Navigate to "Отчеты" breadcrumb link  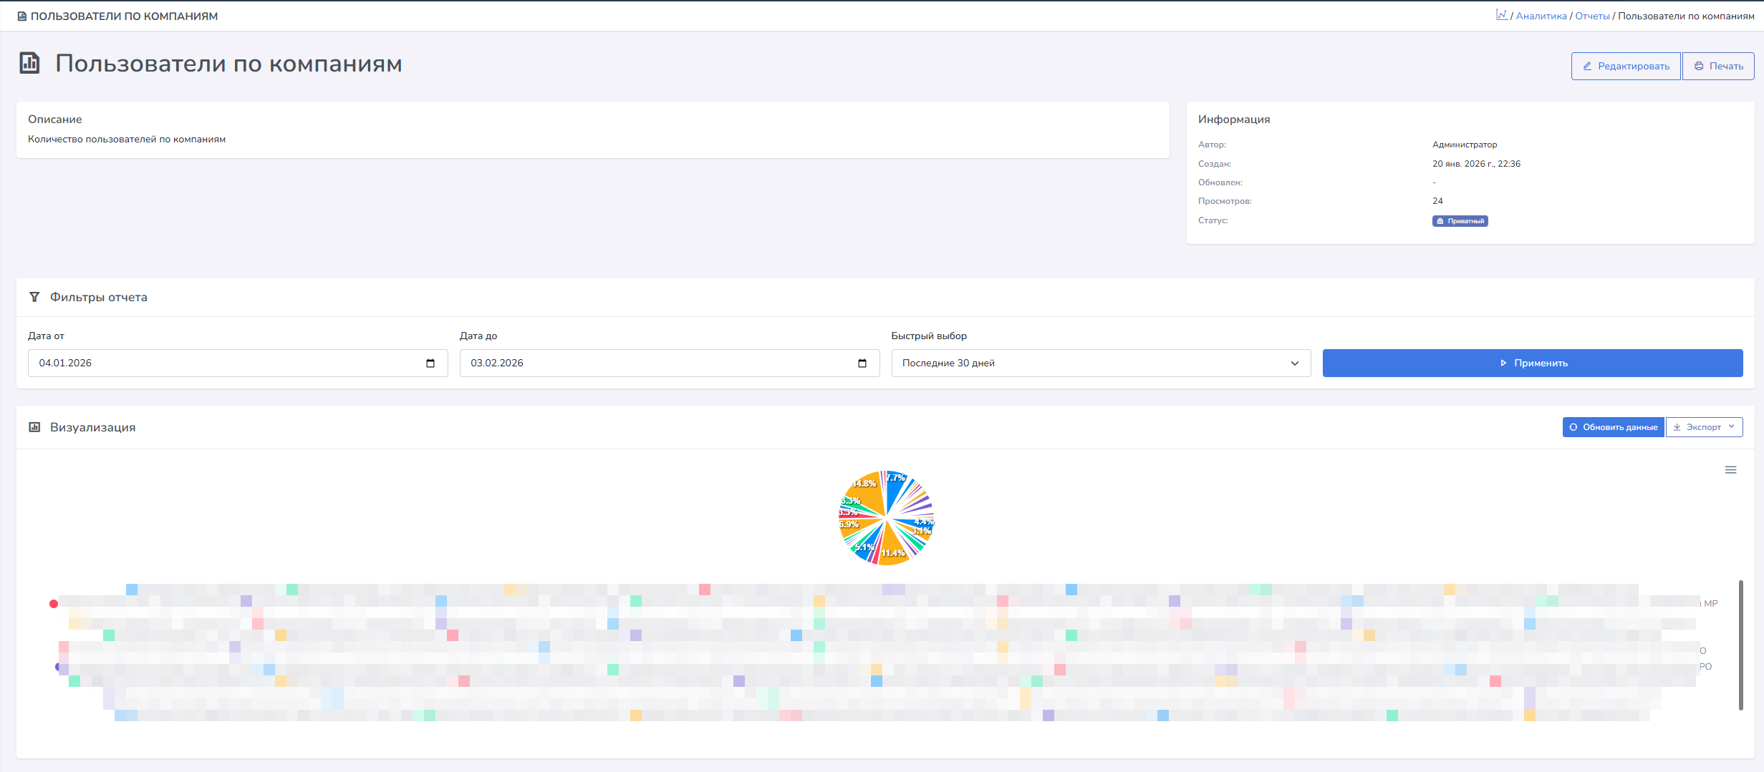(x=1592, y=16)
